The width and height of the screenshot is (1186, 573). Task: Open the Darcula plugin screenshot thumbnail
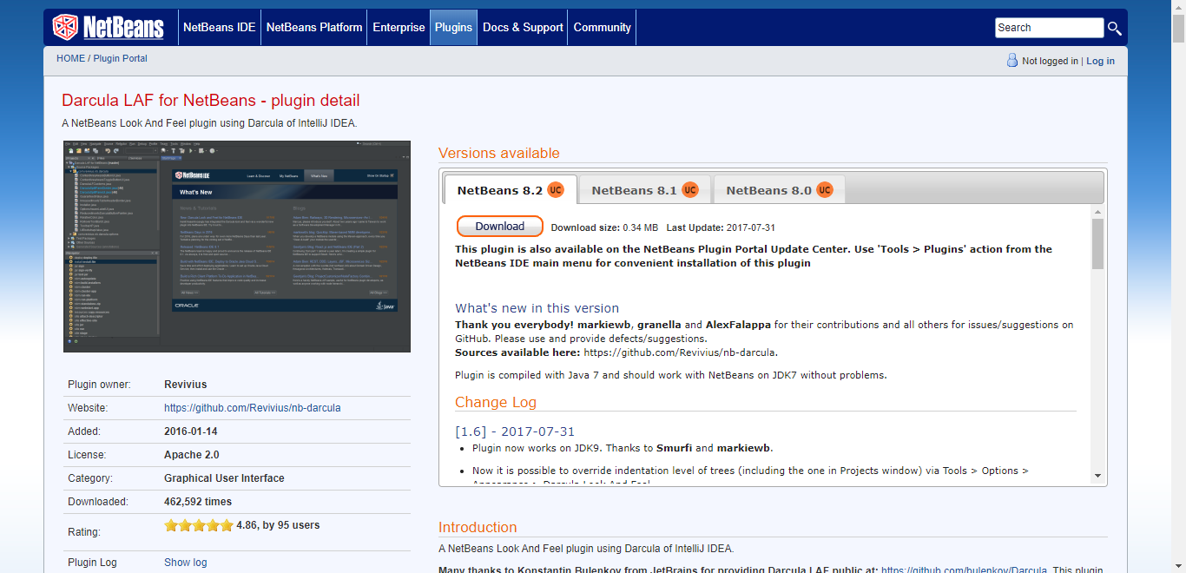point(237,247)
